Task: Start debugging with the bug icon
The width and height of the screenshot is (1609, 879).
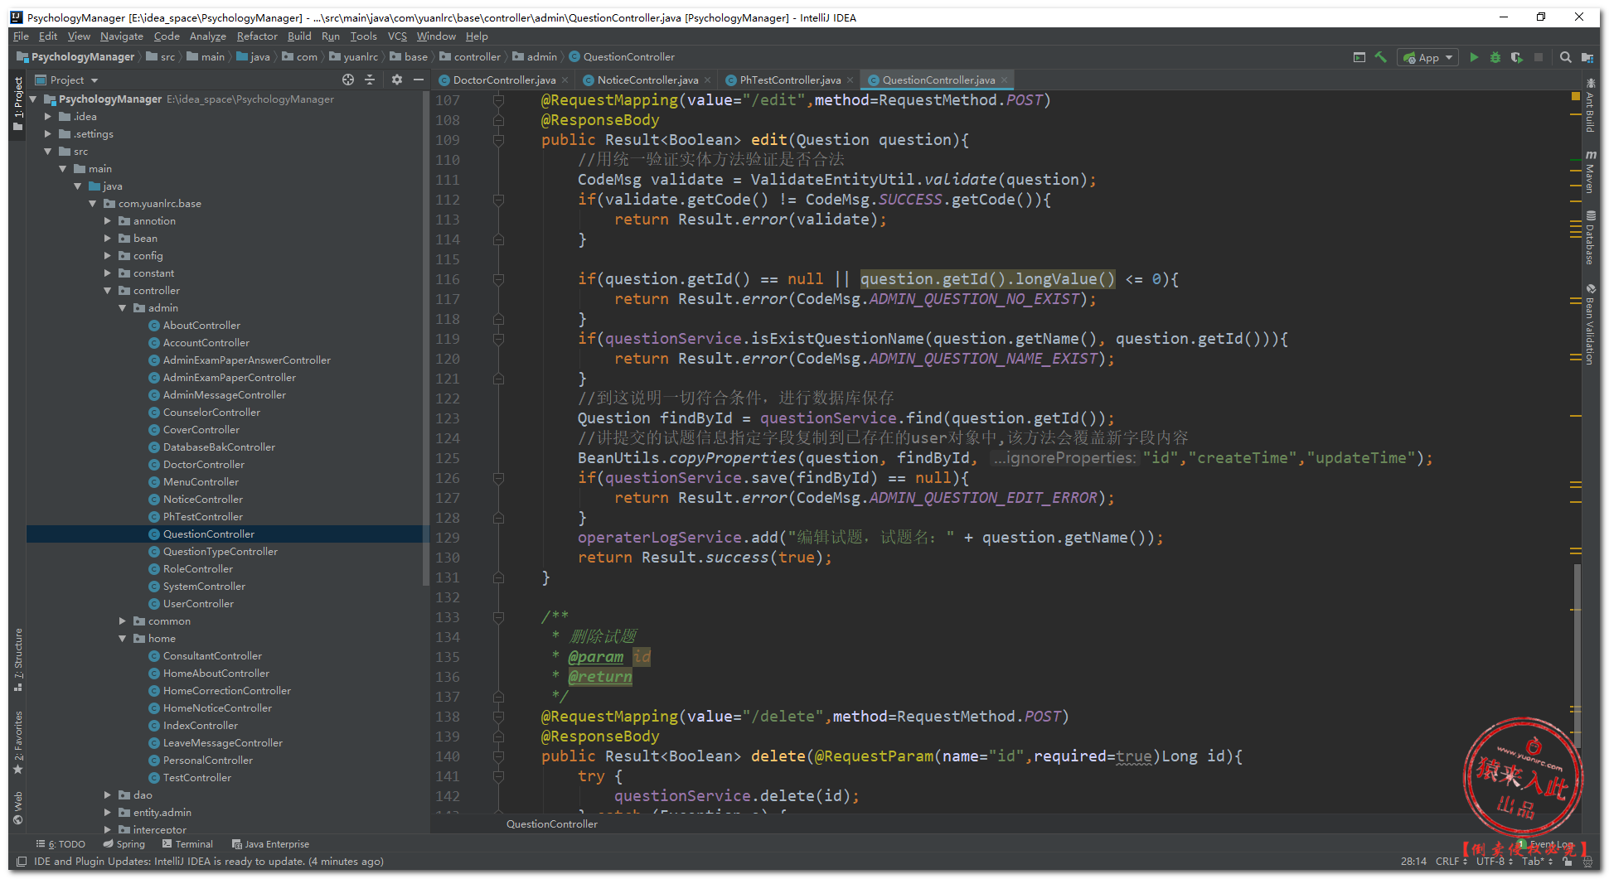Action: point(1495,57)
